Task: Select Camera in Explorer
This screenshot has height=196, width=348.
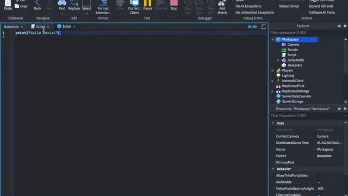Action: pyautogui.click(x=293, y=45)
